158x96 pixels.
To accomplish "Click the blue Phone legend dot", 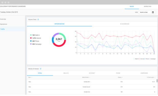I will (x=31, y=41).
